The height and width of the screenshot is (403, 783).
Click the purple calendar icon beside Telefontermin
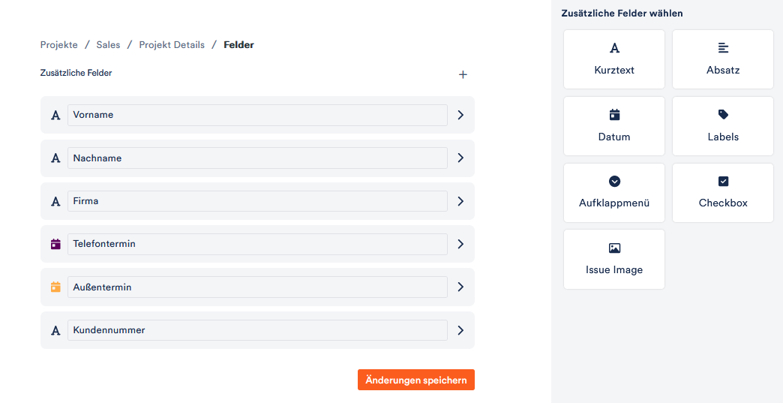click(56, 244)
